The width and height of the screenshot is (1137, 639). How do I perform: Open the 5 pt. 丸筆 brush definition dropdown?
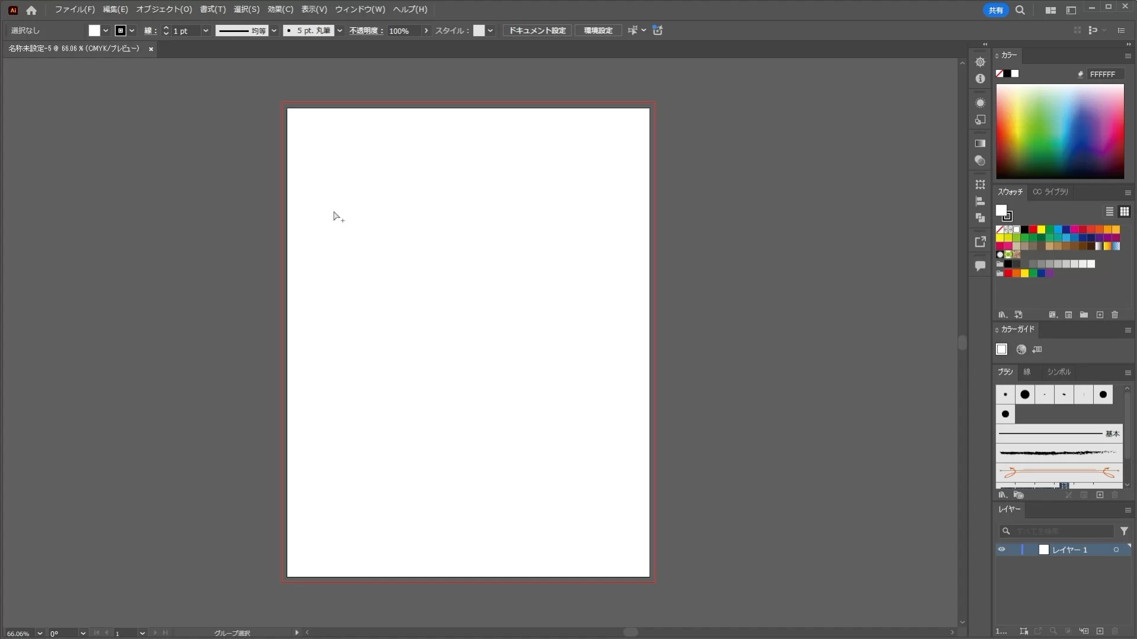(340, 31)
